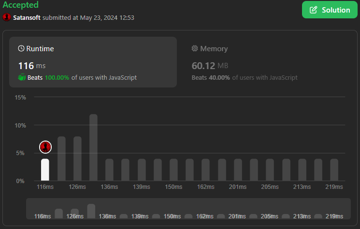This screenshot has width=360, height=229.
Task: Click the bar above the 219ms label
Action: click(x=334, y=170)
